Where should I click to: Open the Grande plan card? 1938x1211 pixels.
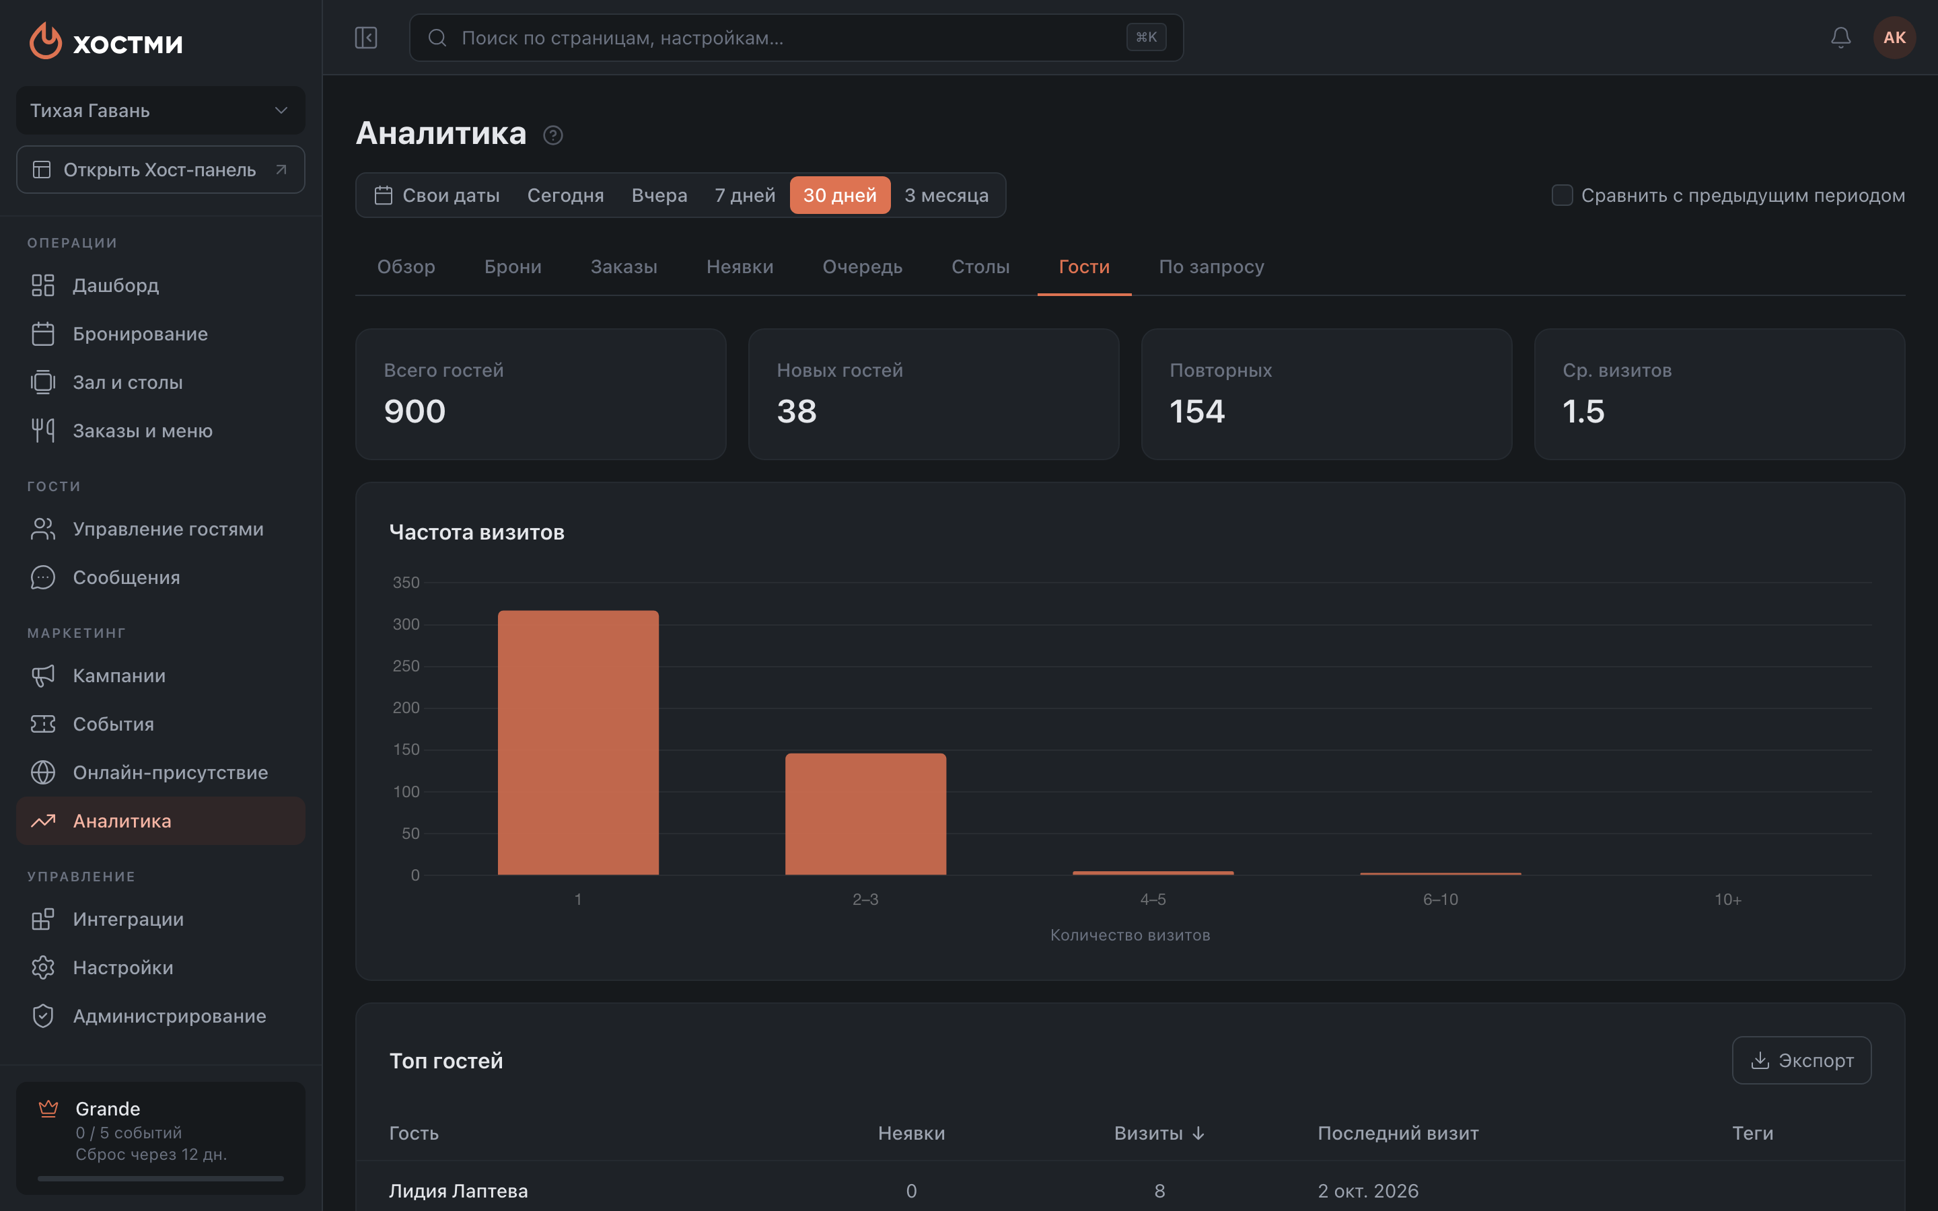[x=161, y=1138]
